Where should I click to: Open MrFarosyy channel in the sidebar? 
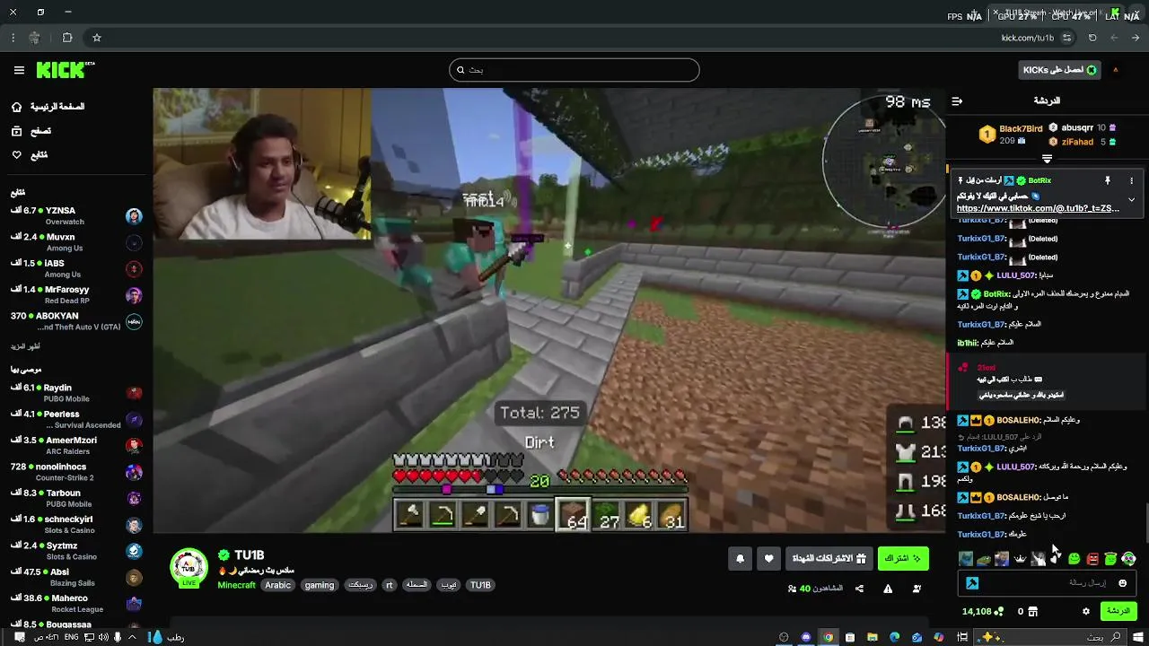[x=76, y=294]
